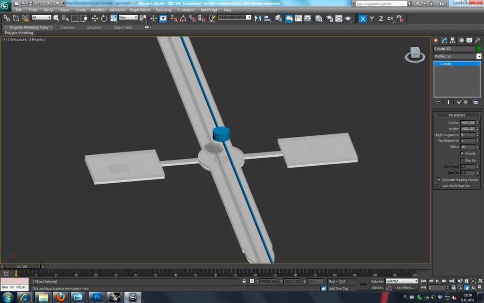
Task: Select the Link tool
Action: (7, 18)
